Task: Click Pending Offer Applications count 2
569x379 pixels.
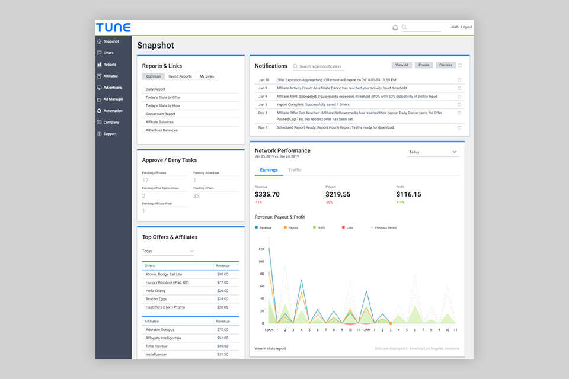Action: click(143, 196)
